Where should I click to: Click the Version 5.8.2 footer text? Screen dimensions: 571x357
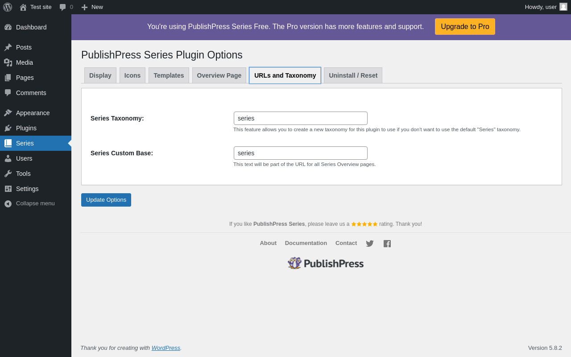545,348
